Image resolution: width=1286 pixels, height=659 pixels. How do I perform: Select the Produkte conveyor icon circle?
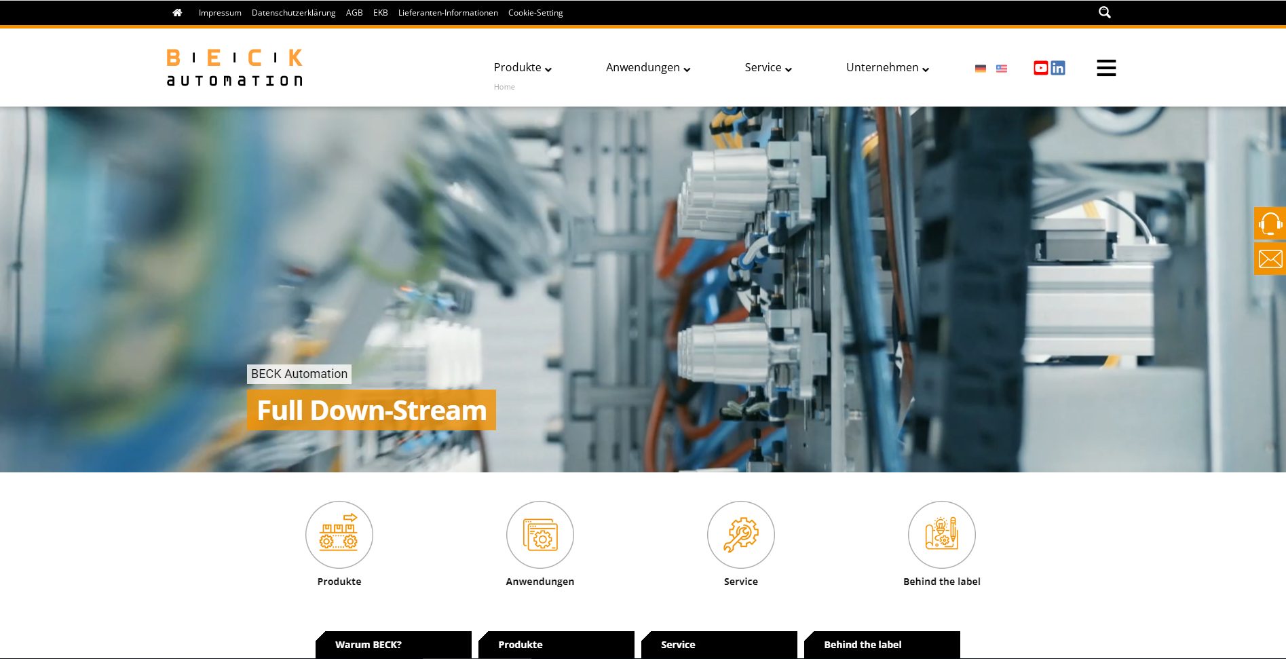tap(339, 534)
